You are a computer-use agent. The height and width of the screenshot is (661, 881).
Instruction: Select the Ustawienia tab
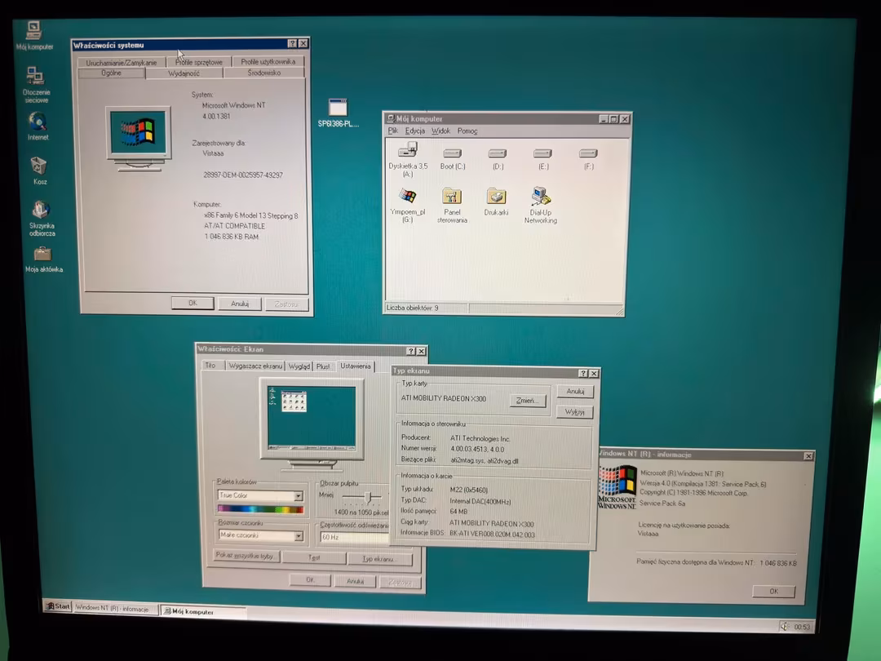coord(355,366)
